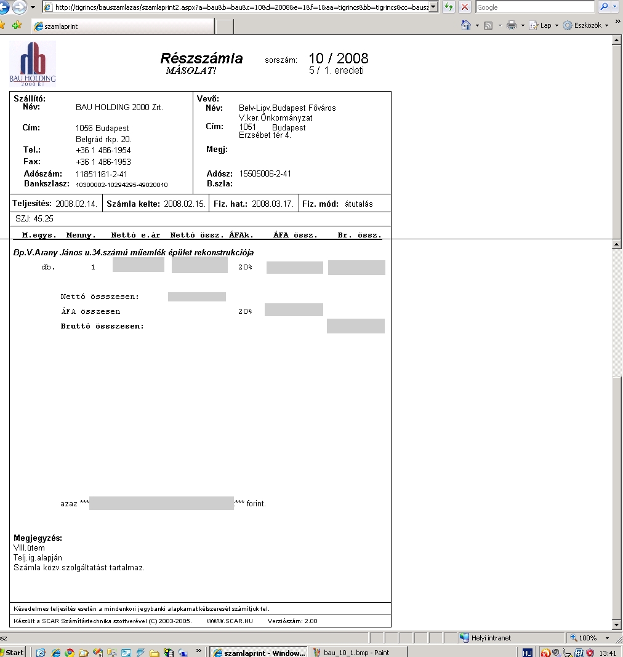
Task: Expand the Home button dropdown arrow
Action: click(x=477, y=26)
